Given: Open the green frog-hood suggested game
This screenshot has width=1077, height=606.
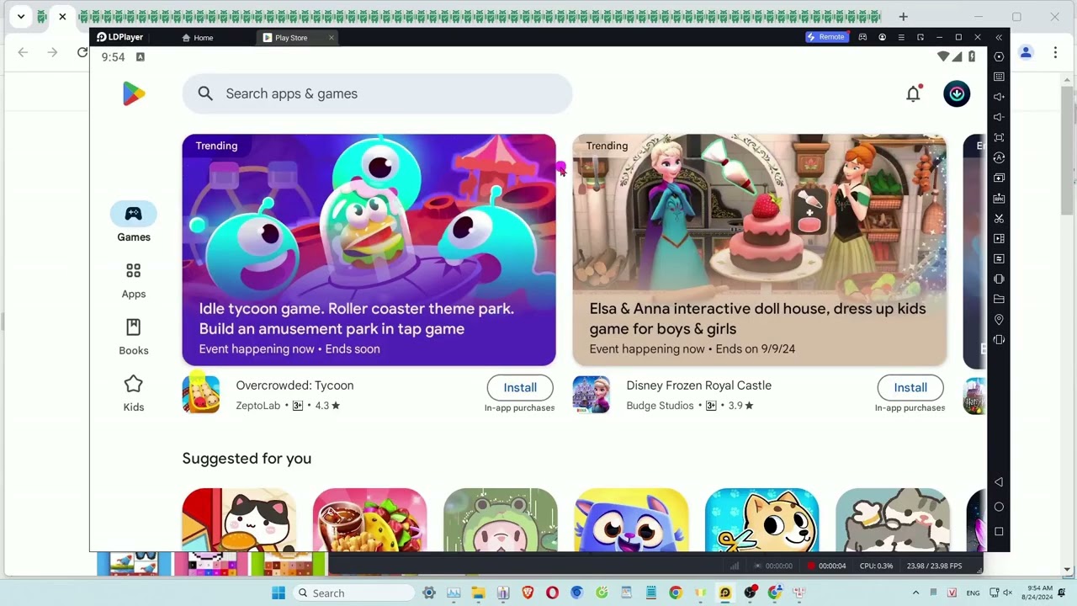Looking at the screenshot, I should pos(501,519).
